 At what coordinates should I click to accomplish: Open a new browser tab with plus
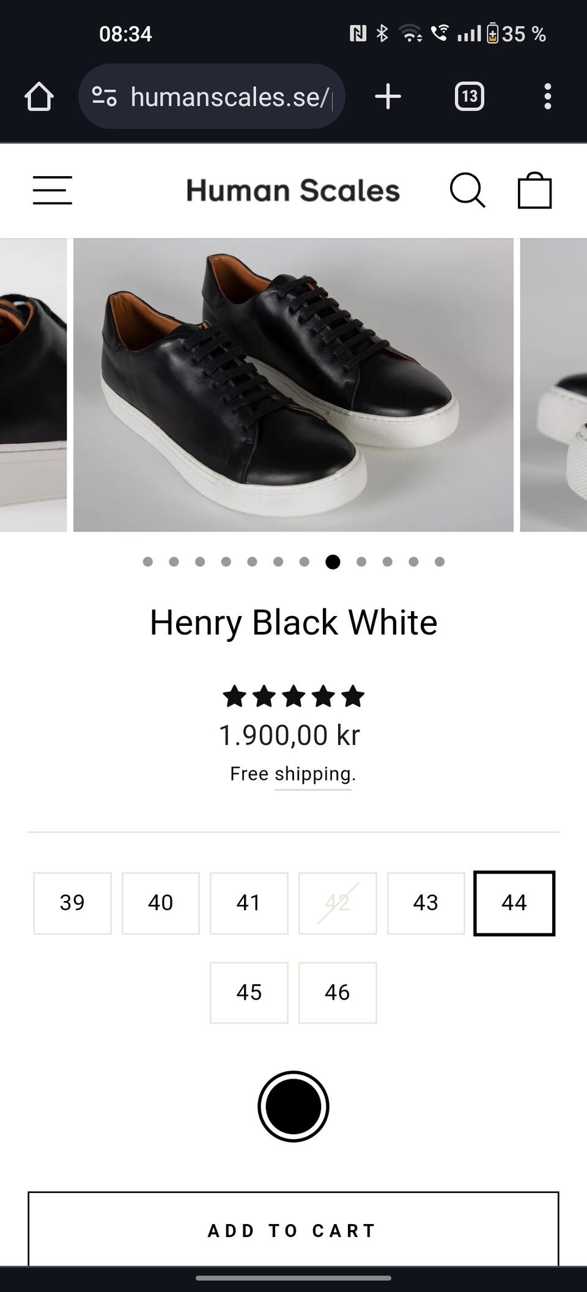(388, 97)
